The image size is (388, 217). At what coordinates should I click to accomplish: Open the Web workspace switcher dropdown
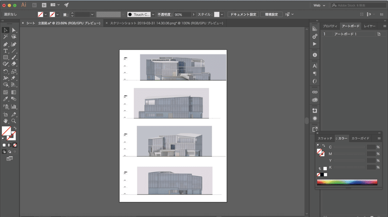(x=319, y=5)
